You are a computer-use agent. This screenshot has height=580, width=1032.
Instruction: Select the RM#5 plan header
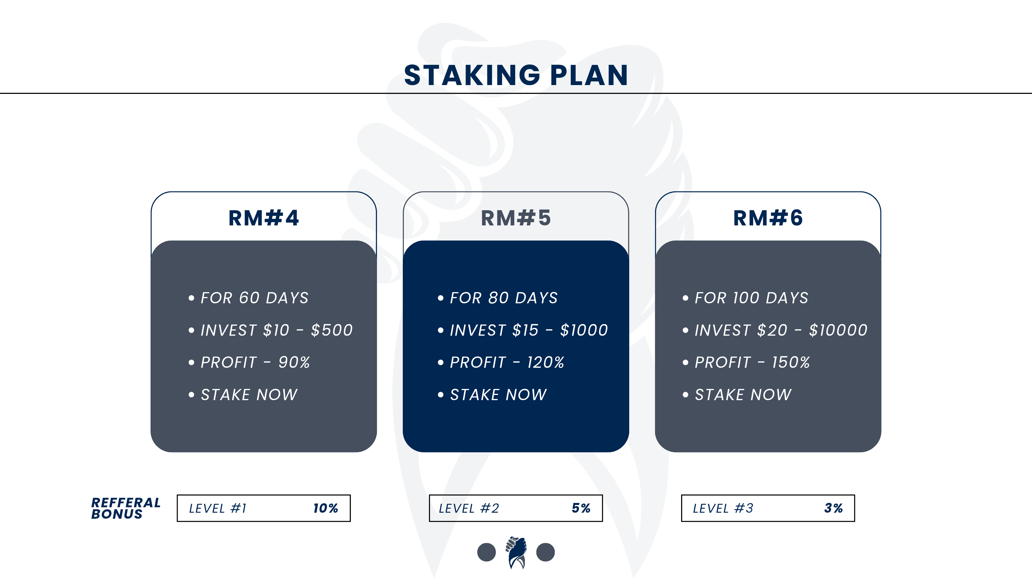[x=516, y=218]
